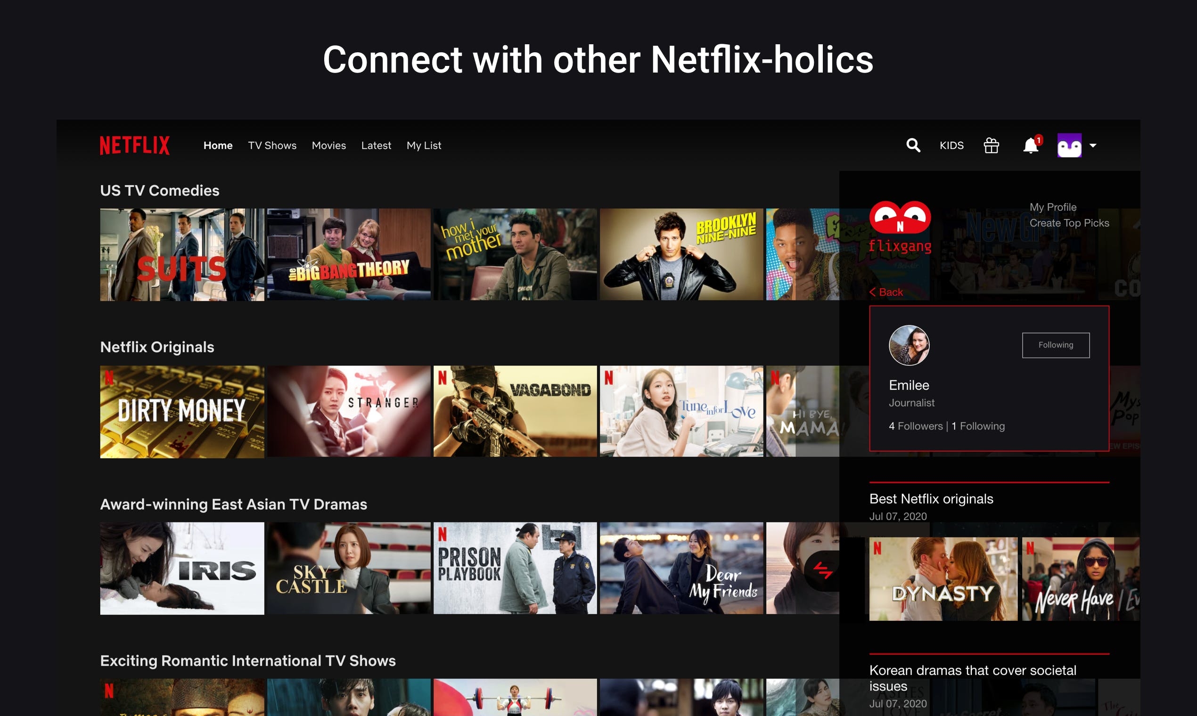The width and height of the screenshot is (1197, 716).
Task: Open Never Have I Ever thumbnail
Action: [1081, 579]
